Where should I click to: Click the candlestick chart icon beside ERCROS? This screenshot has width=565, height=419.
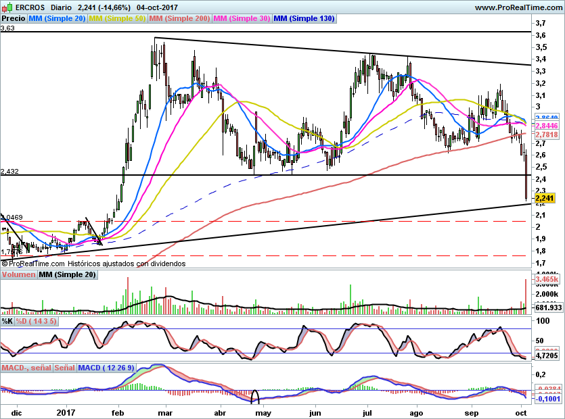[x=7, y=7]
